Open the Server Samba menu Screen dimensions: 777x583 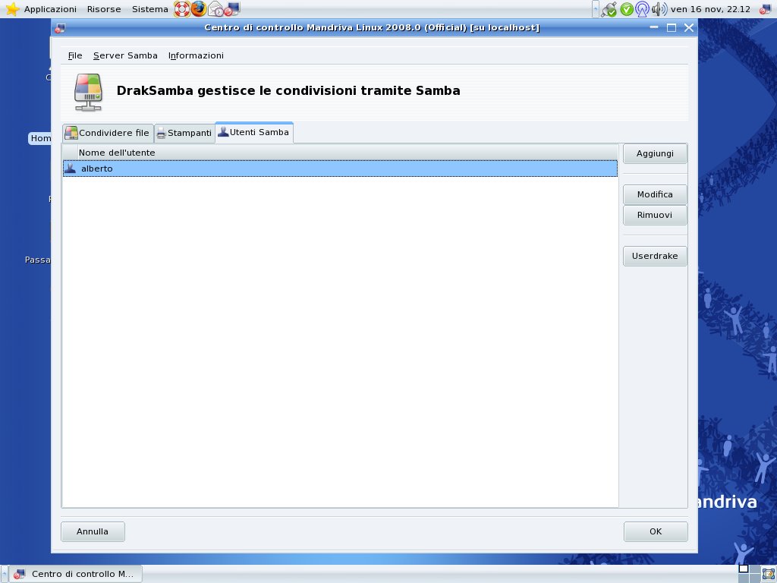[x=125, y=55]
